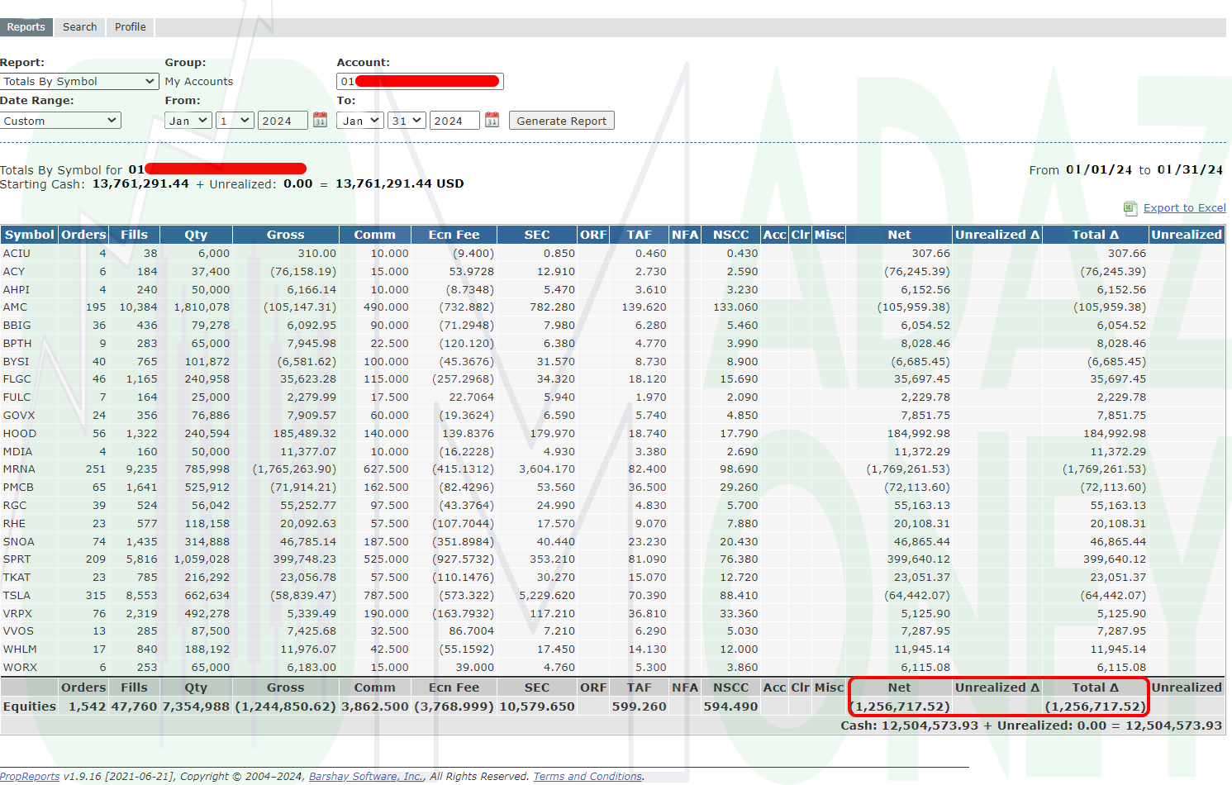Change the From day dropdown
1232x785 pixels.
[x=235, y=121]
